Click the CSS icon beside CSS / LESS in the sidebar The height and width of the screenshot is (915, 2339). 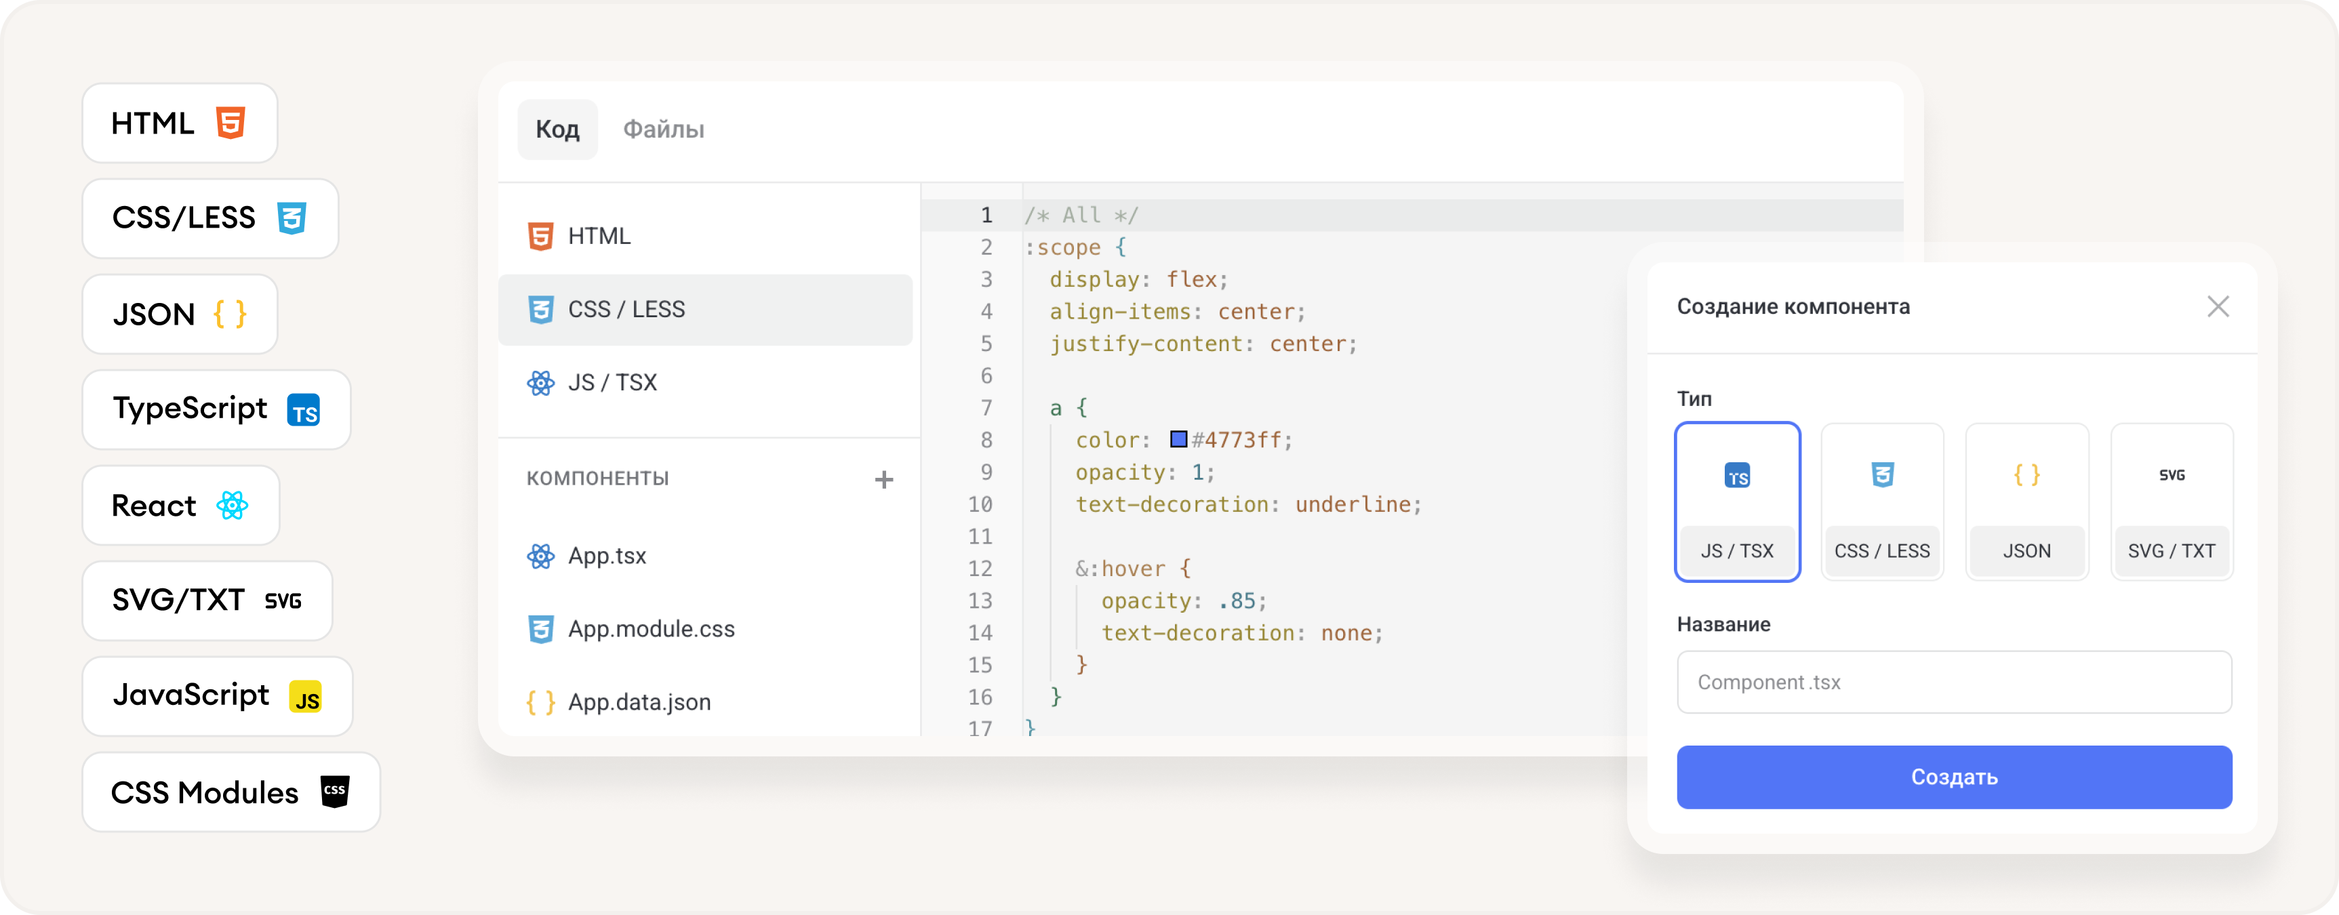click(x=541, y=310)
